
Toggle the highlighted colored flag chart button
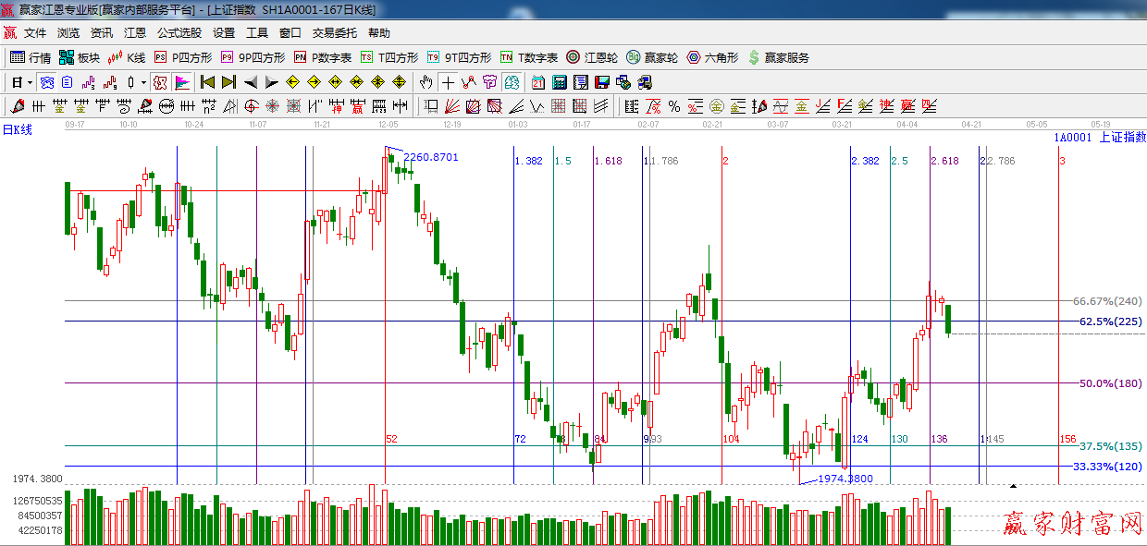(182, 82)
